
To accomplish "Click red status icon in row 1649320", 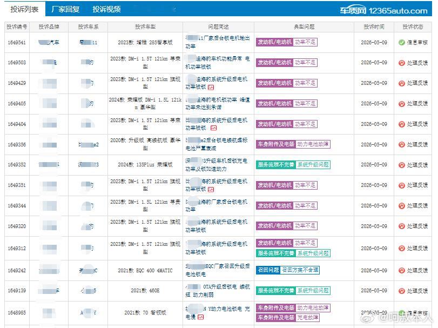I will tap(402, 226).
